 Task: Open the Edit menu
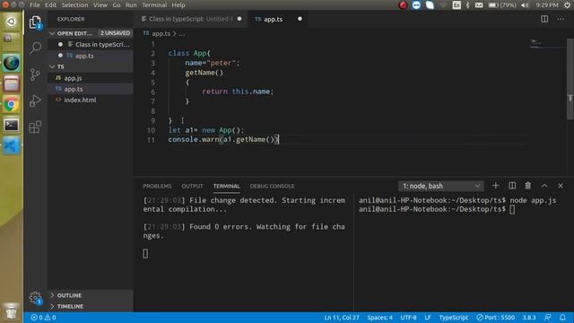coord(50,5)
